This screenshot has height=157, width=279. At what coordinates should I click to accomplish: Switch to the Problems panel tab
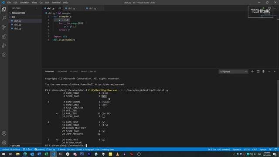point(62,72)
